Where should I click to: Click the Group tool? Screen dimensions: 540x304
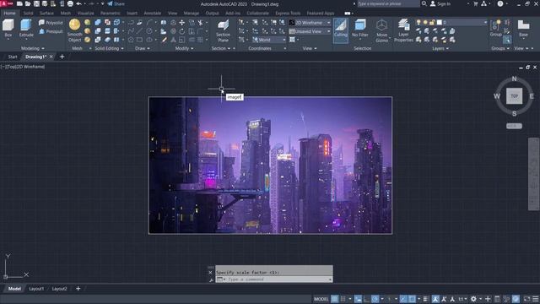pos(495,28)
